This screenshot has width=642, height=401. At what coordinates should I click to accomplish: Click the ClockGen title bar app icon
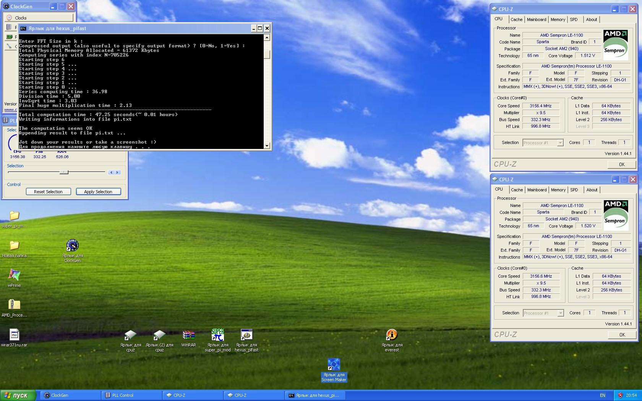(6, 6)
